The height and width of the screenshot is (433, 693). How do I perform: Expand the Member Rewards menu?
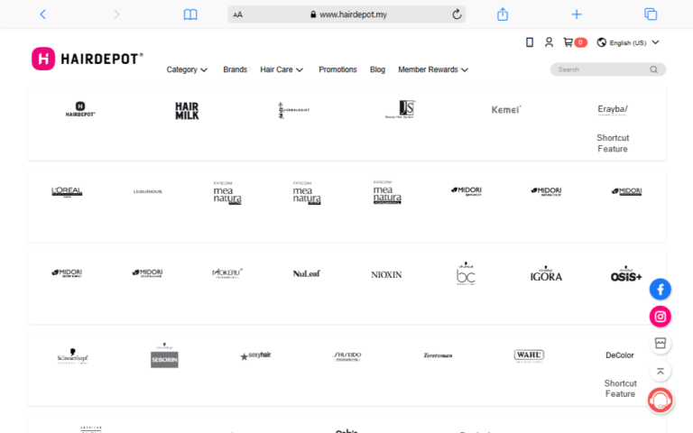tap(433, 69)
